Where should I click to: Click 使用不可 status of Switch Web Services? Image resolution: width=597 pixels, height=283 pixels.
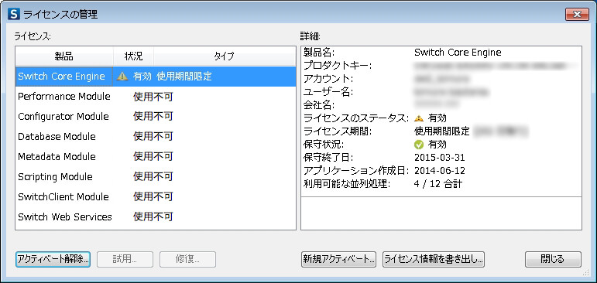point(153,217)
